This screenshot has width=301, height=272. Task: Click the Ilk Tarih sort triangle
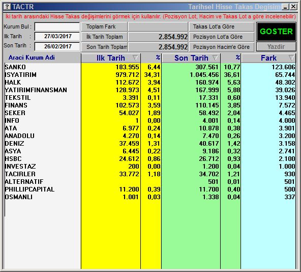pos(135,58)
